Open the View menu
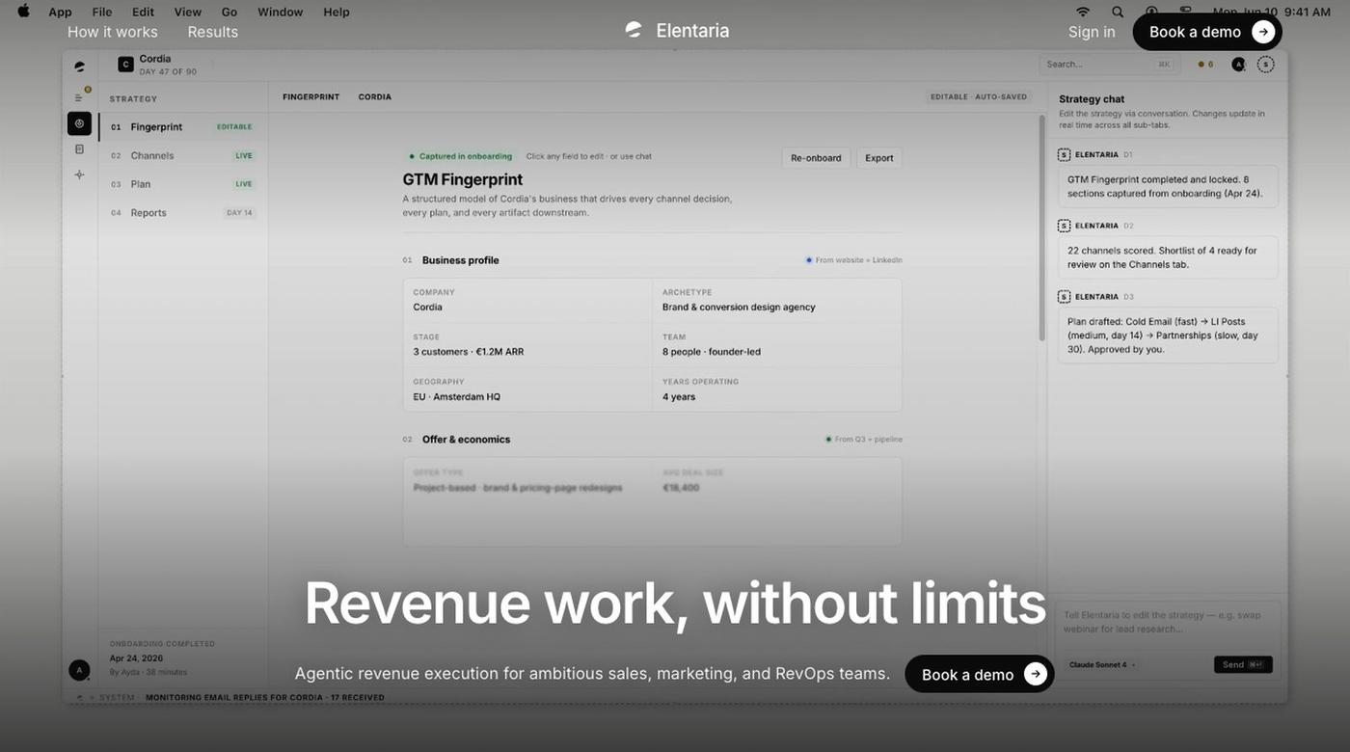The height and width of the screenshot is (752, 1350). click(188, 12)
